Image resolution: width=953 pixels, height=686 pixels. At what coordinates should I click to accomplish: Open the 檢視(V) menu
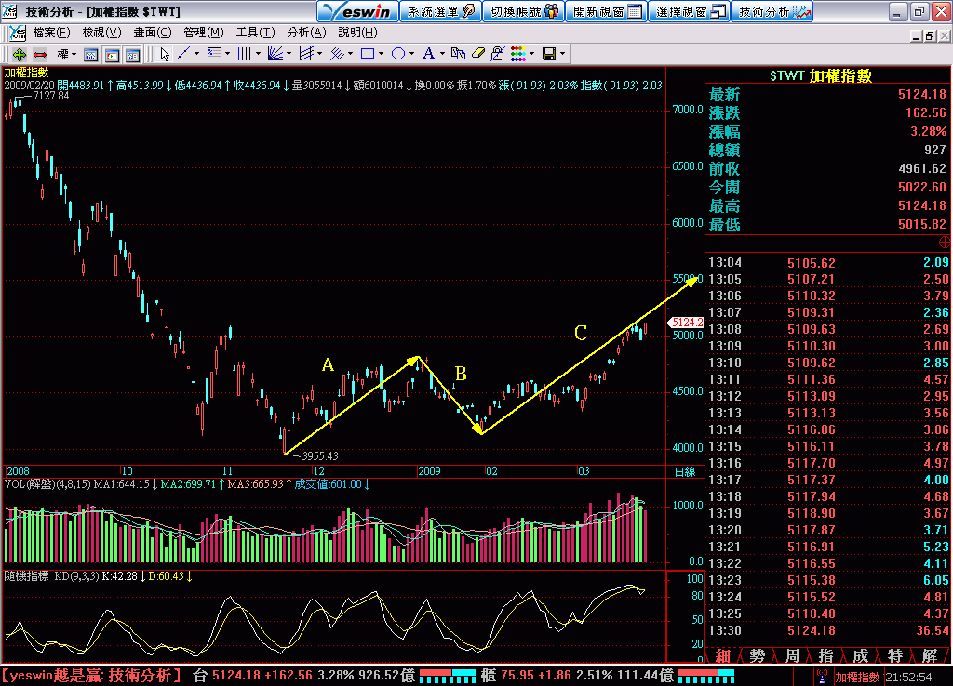(x=101, y=33)
